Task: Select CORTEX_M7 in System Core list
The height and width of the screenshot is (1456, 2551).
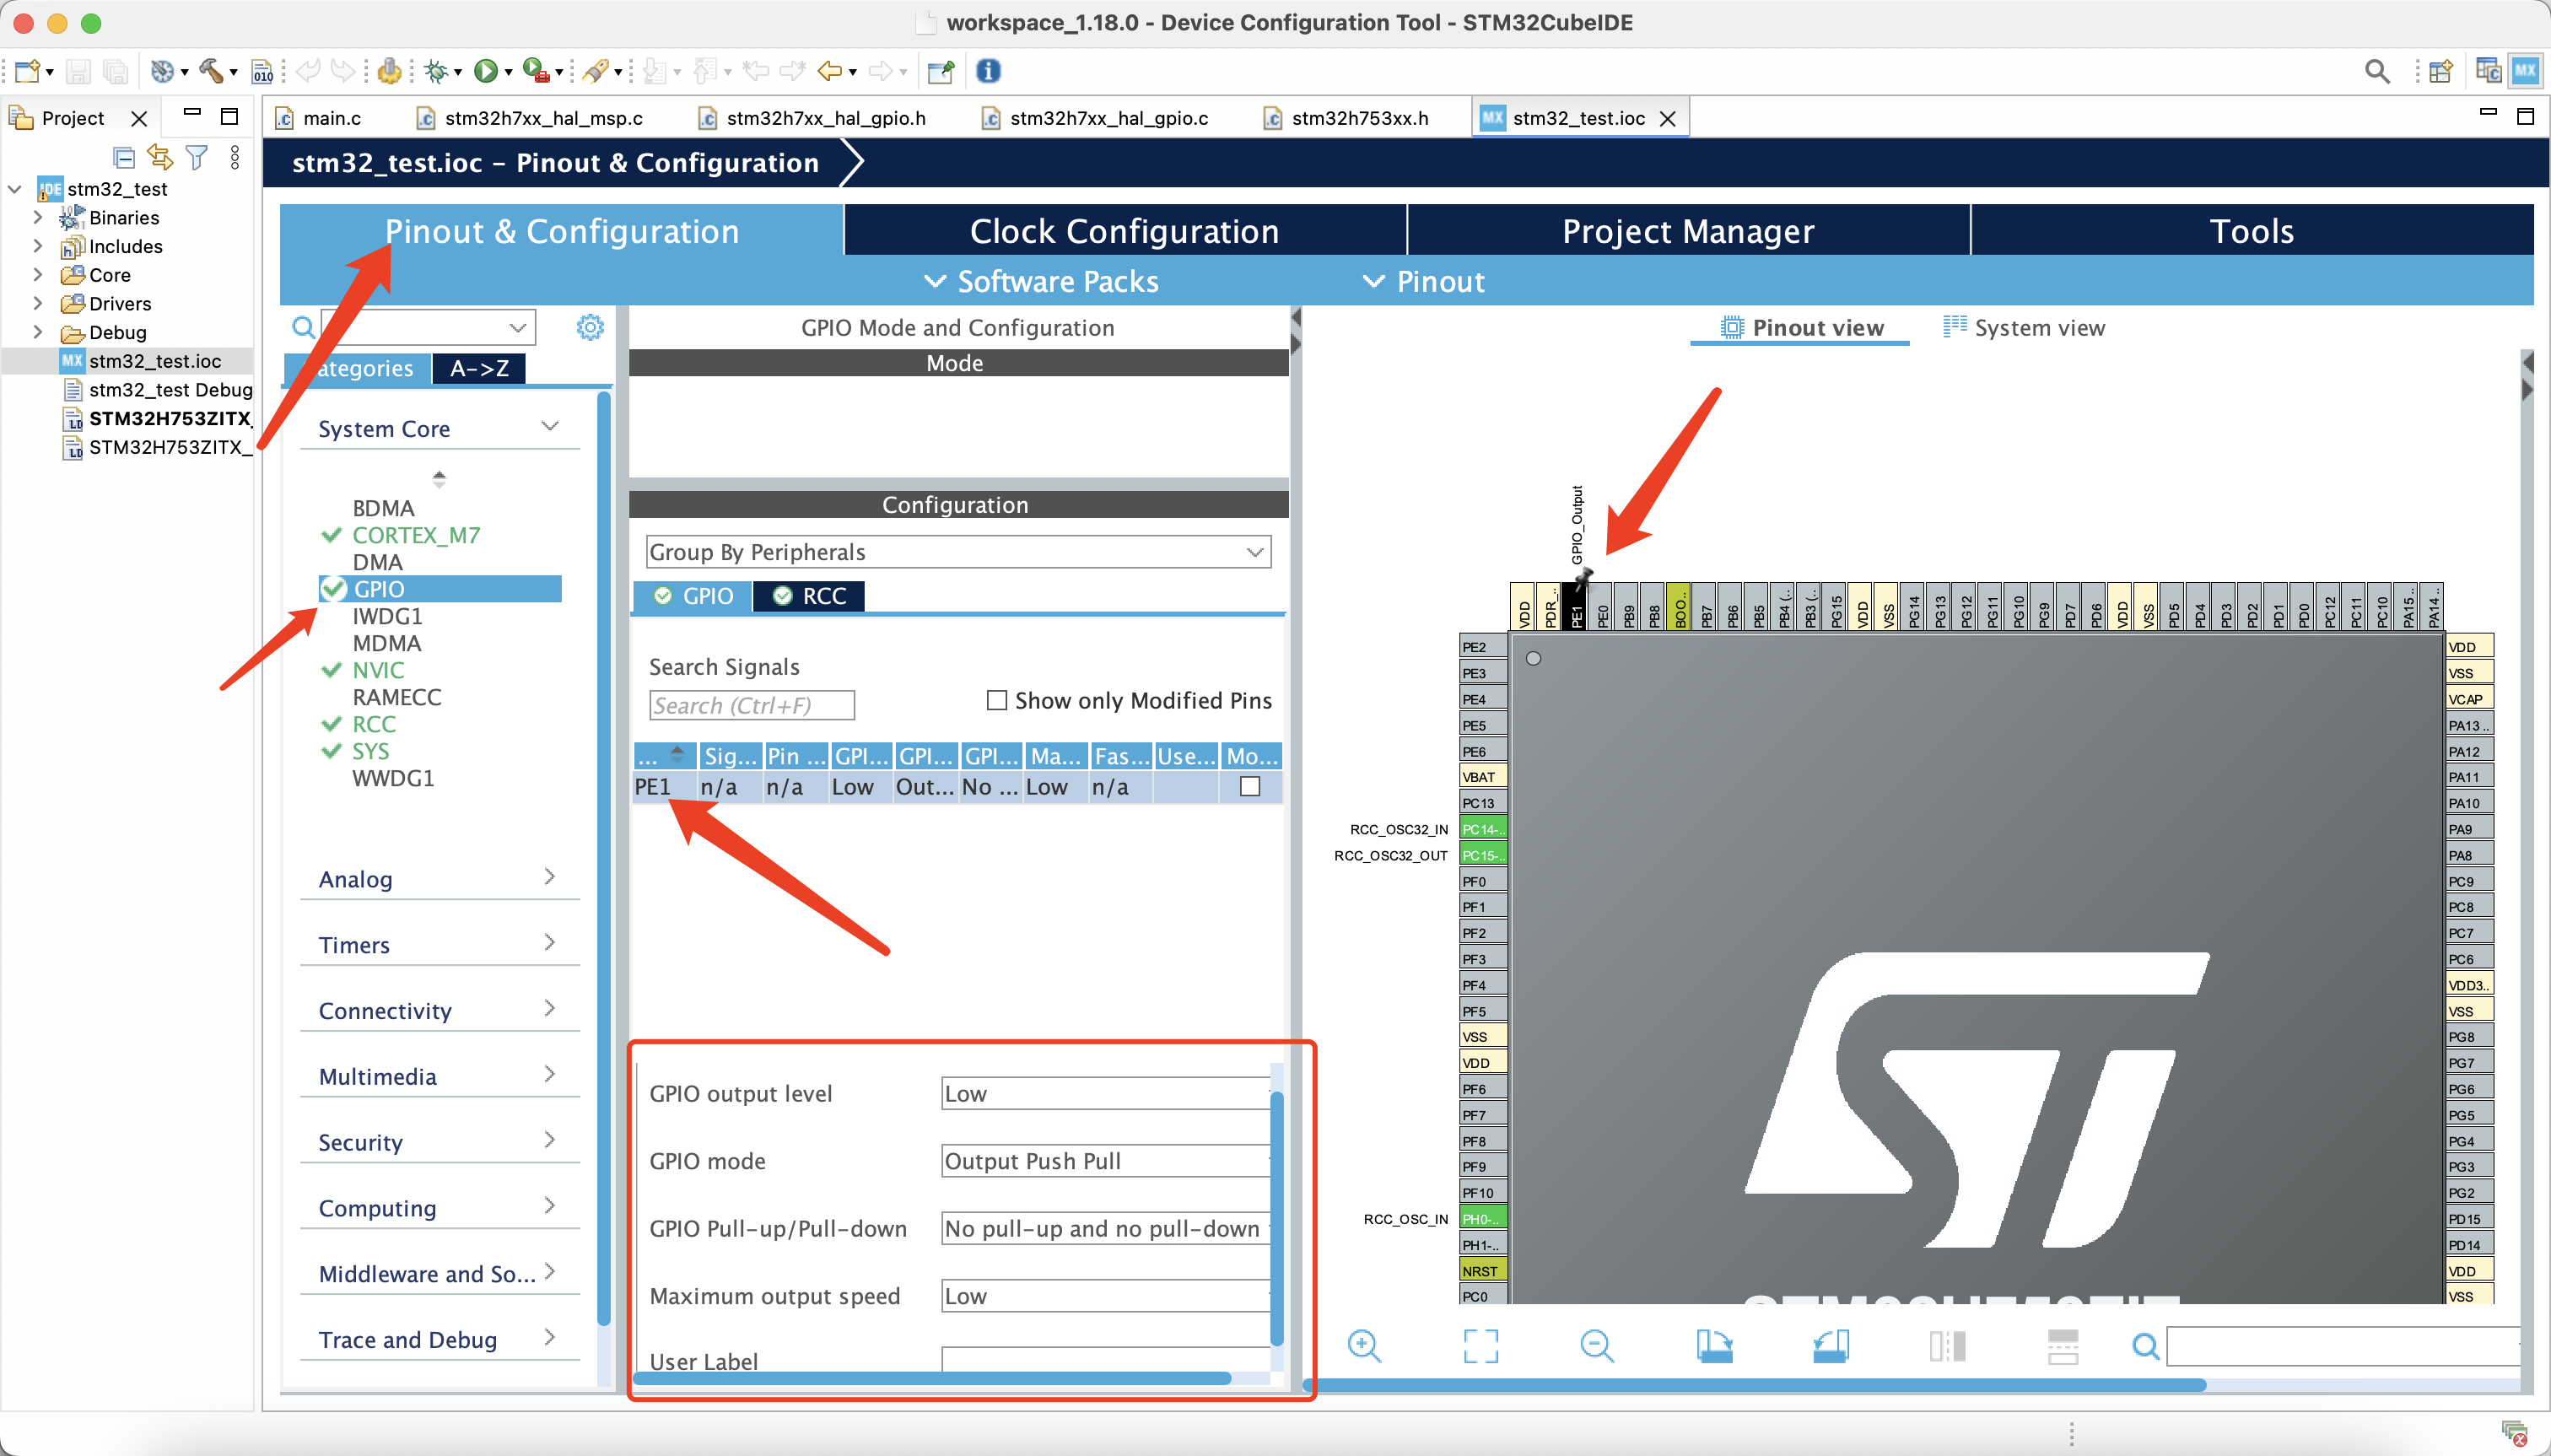Action: (416, 535)
